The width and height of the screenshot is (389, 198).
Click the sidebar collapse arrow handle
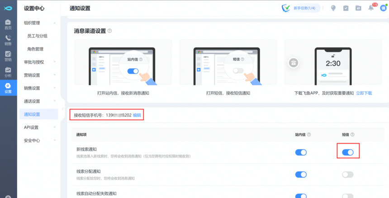click(x=63, y=109)
